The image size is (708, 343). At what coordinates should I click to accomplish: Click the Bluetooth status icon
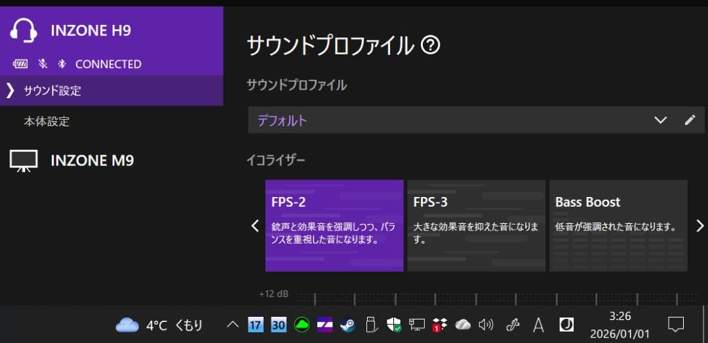[62, 64]
